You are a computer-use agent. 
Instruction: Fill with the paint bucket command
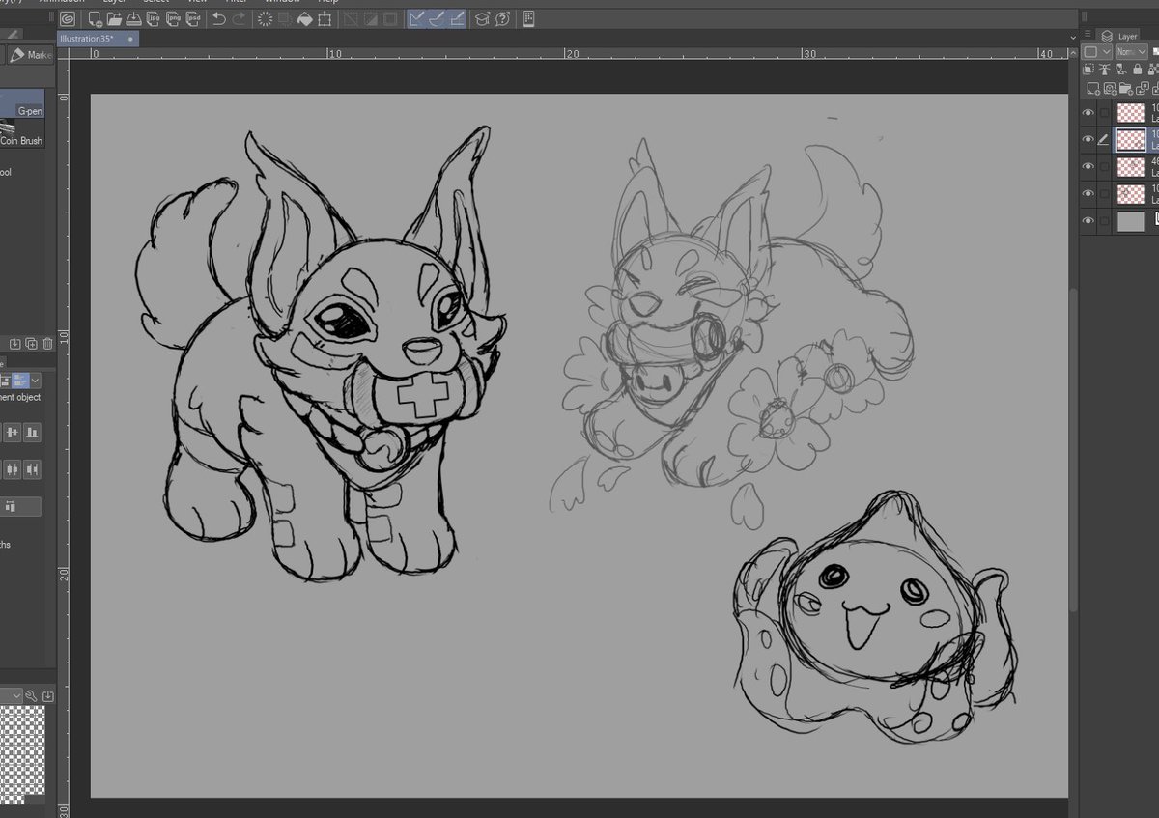pos(305,19)
